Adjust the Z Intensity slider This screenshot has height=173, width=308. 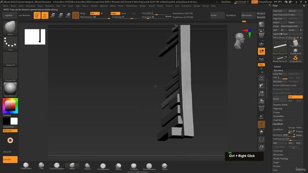click(x=123, y=17)
